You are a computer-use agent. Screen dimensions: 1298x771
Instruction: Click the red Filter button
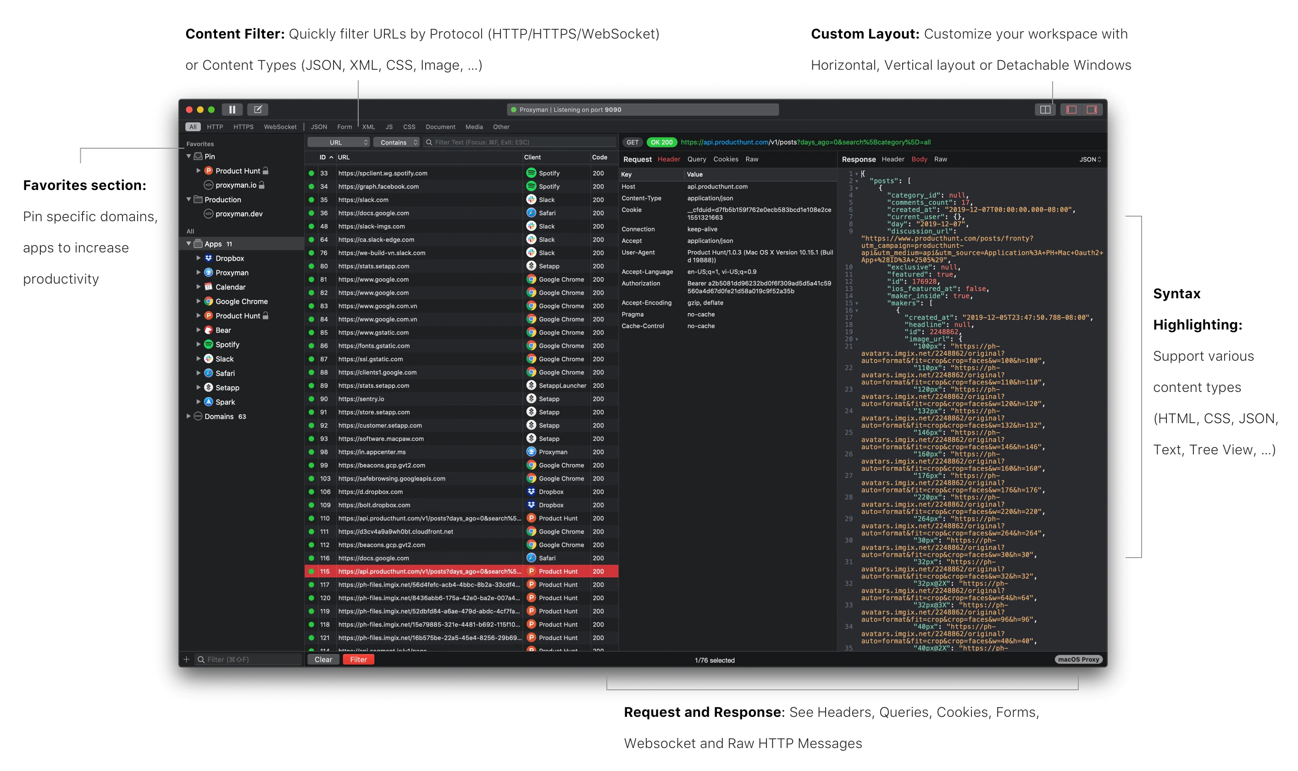tap(358, 659)
